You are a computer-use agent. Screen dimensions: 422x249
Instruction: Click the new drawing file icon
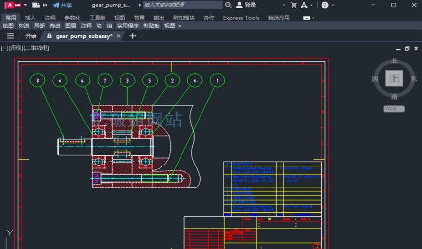[x=36, y=5]
